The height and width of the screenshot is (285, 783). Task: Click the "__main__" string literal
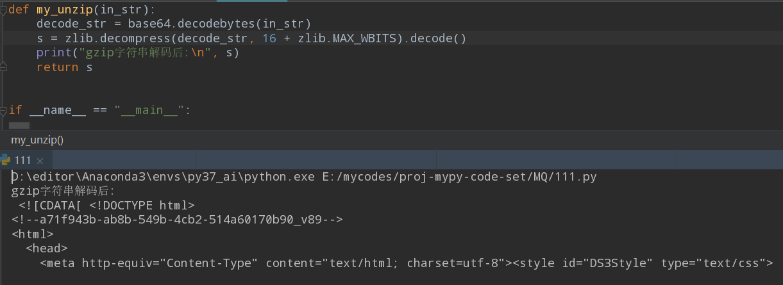pyautogui.click(x=150, y=110)
